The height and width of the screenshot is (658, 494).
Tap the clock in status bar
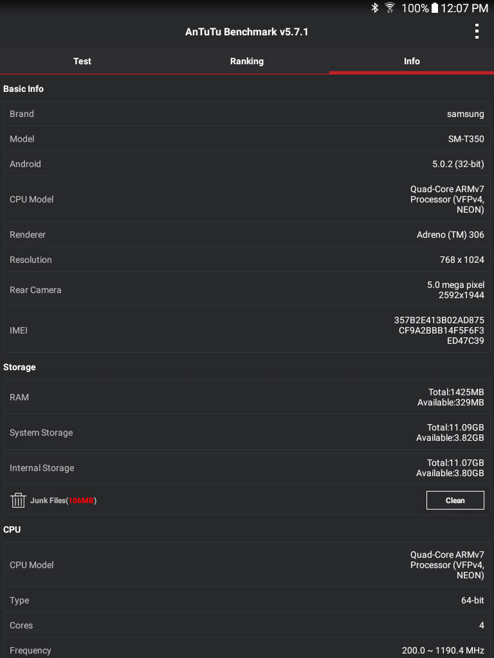[x=464, y=8]
